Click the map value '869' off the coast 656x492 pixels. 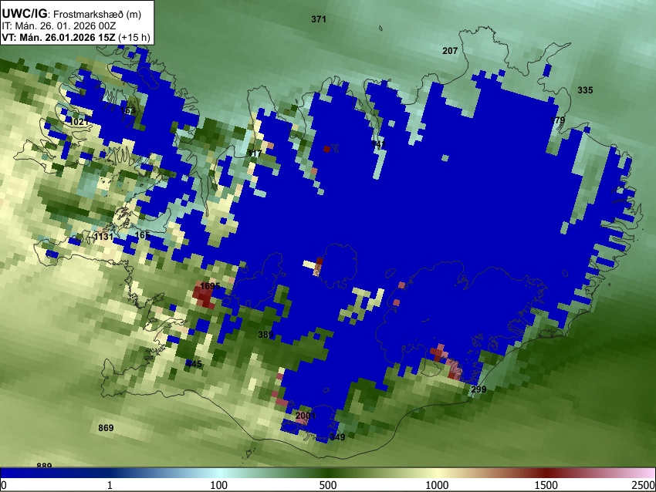106,428
